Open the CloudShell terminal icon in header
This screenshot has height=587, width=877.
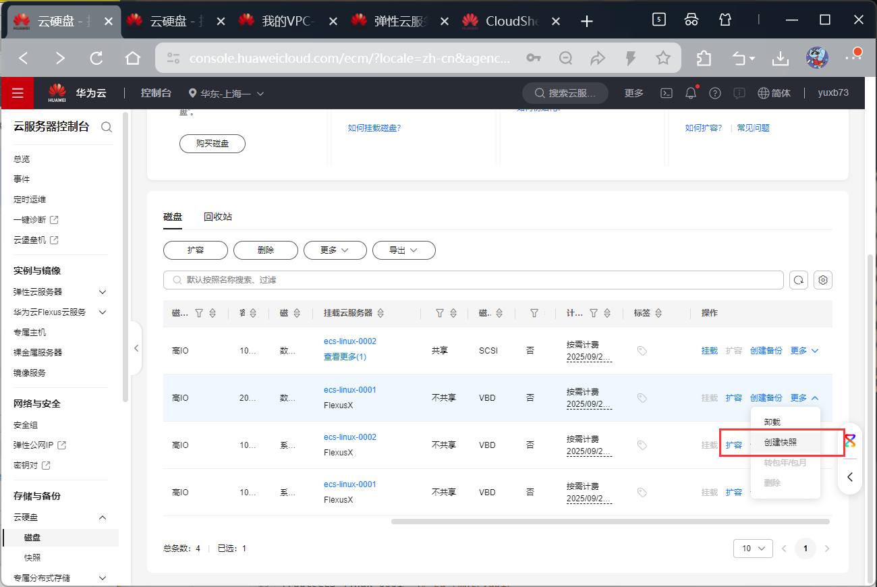666,93
